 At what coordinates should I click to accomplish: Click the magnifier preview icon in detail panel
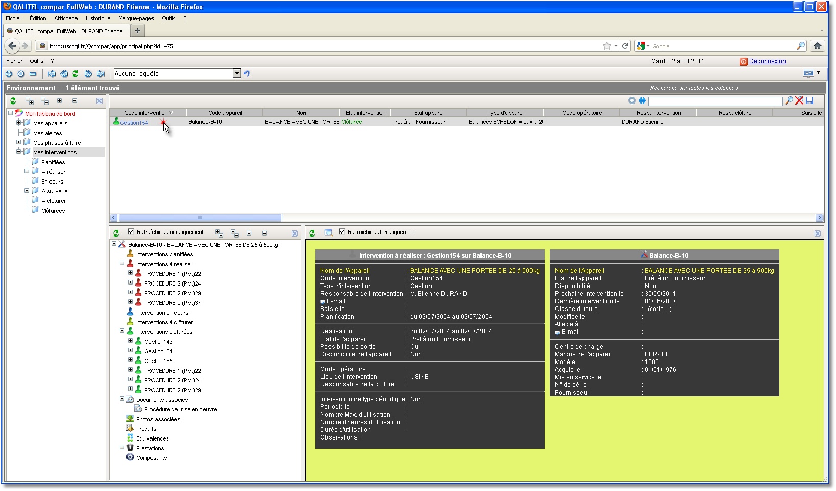pos(328,233)
